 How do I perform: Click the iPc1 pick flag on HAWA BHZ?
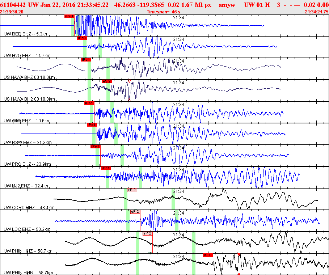86,60
